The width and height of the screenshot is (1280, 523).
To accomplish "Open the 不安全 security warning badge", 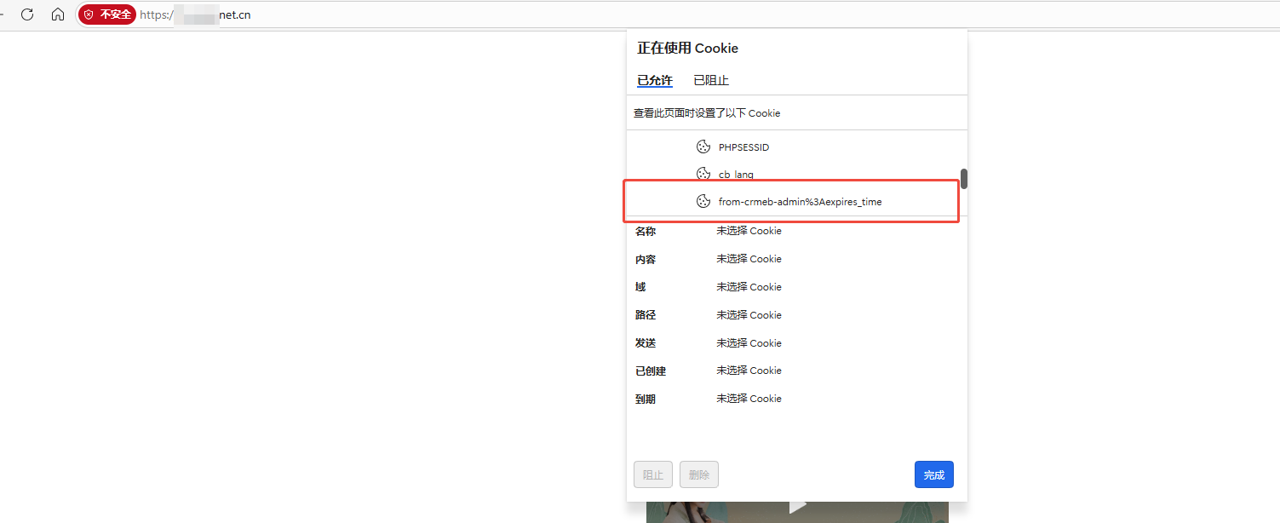I will [107, 14].
